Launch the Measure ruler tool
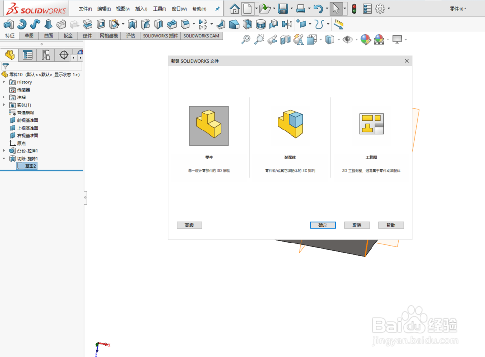This screenshot has width=485, height=357. (339, 24)
